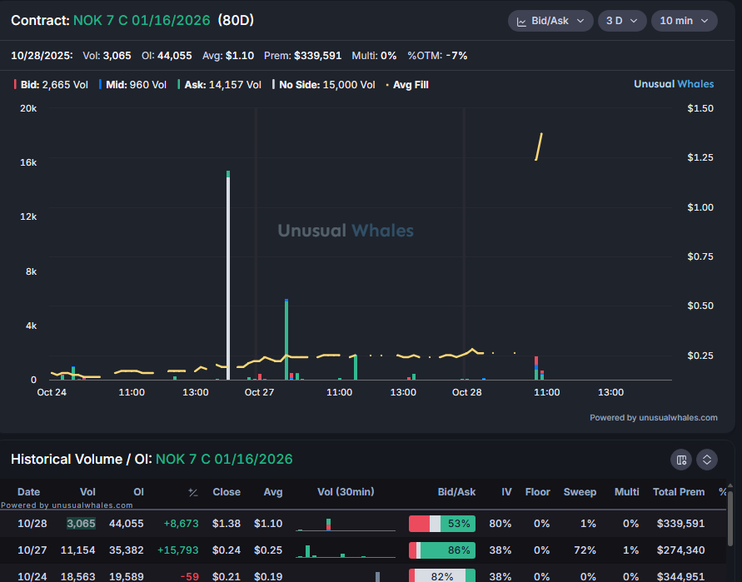This screenshot has width=742, height=582.
Task: Open the 10 min interval dropdown
Action: pyautogui.click(x=684, y=21)
